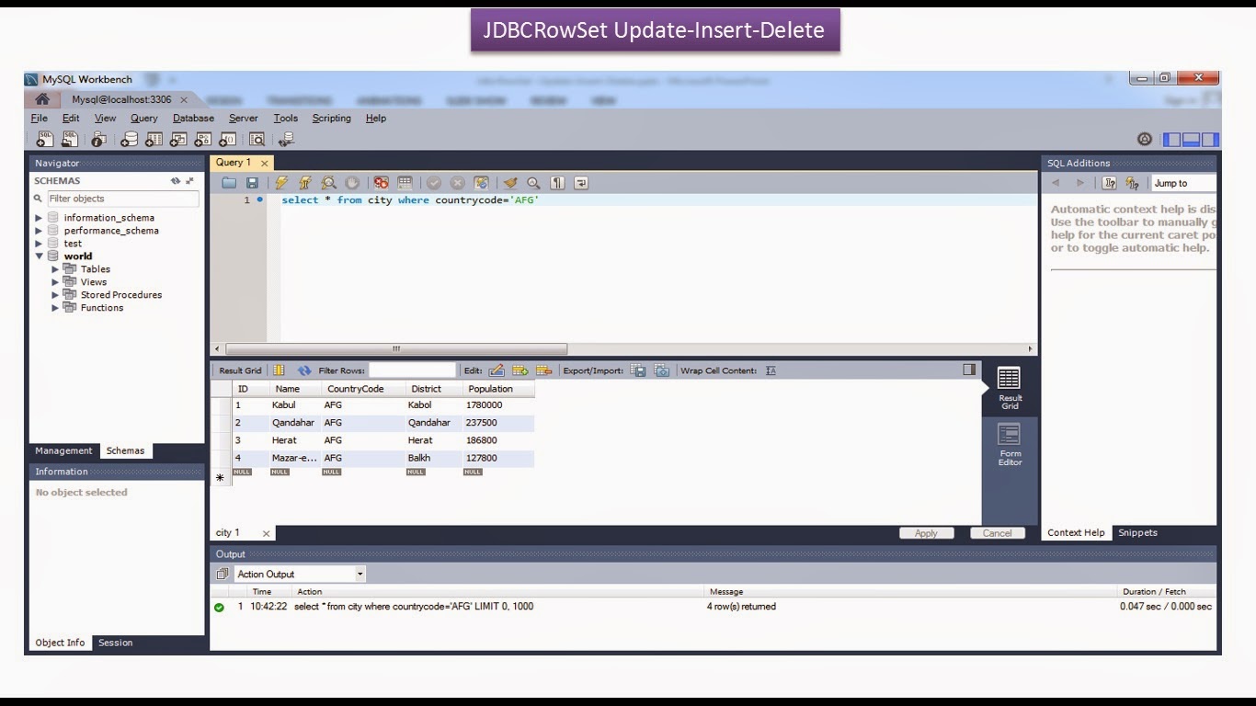Search table data toolbar icon

point(257,140)
